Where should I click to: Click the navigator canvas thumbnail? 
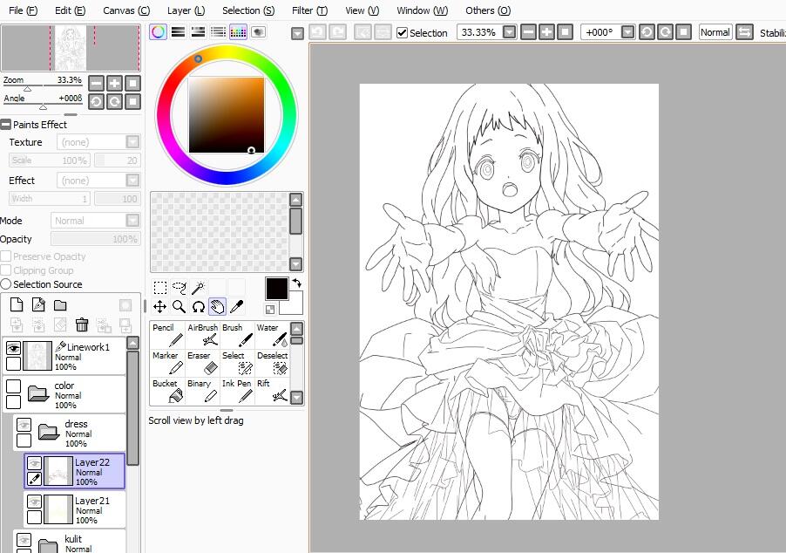(71, 48)
